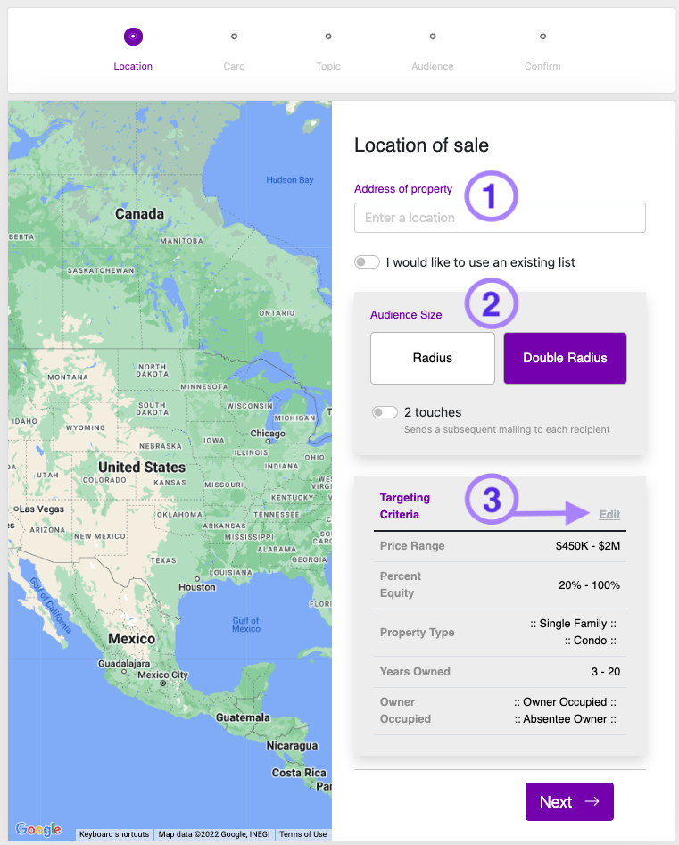Click the Location step circle icon

pyautogui.click(x=133, y=37)
